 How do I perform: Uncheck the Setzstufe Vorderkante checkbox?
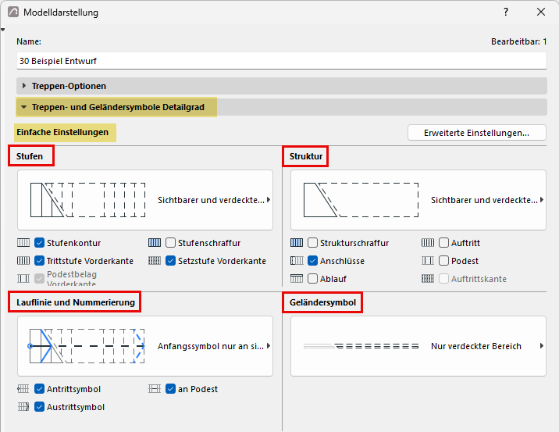coord(170,261)
